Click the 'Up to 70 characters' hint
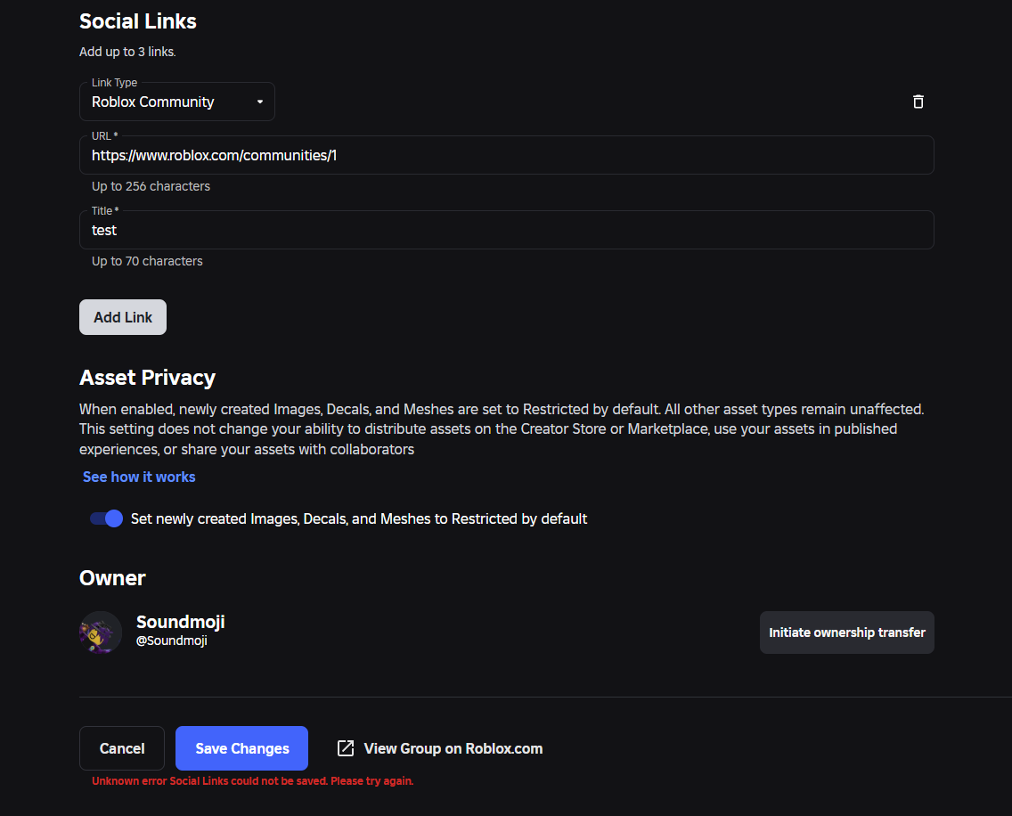 coord(147,261)
